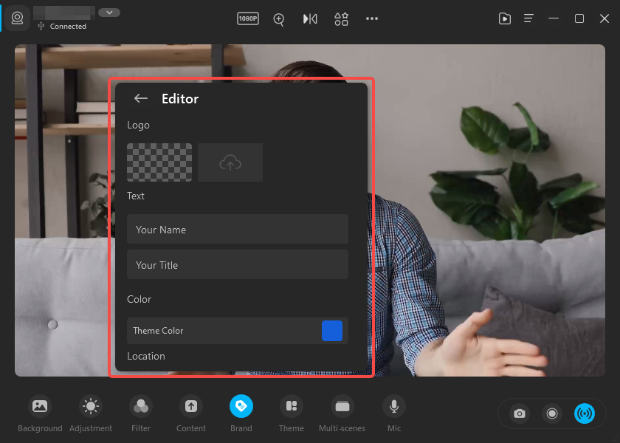Click the Your Title text field
Image resolution: width=620 pixels, height=443 pixels.
[x=237, y=265]
